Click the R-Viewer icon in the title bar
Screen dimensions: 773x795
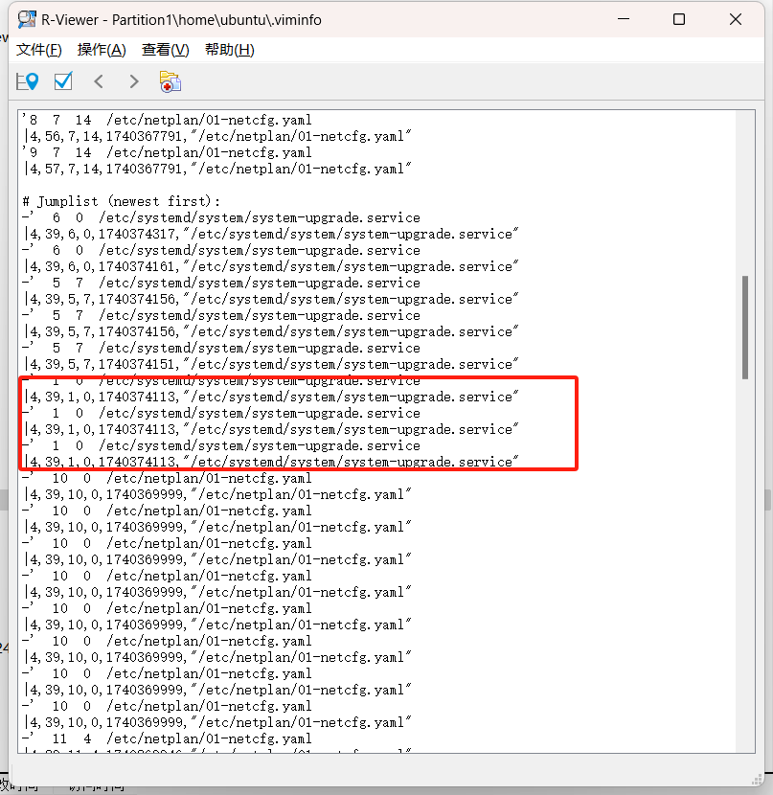tap(26, 18)
